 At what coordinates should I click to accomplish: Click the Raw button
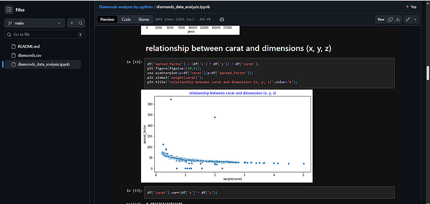[x=381, y=19]
